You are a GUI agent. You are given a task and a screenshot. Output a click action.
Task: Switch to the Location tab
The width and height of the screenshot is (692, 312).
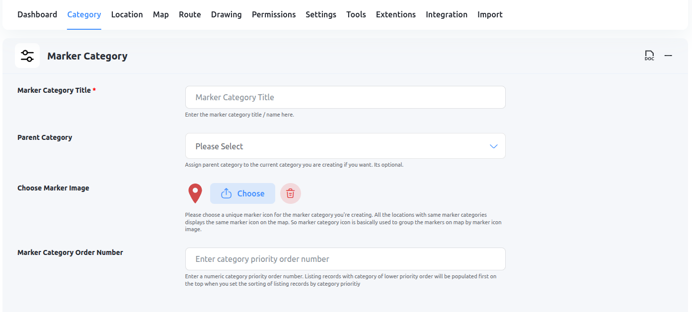[x=127, y=14]
